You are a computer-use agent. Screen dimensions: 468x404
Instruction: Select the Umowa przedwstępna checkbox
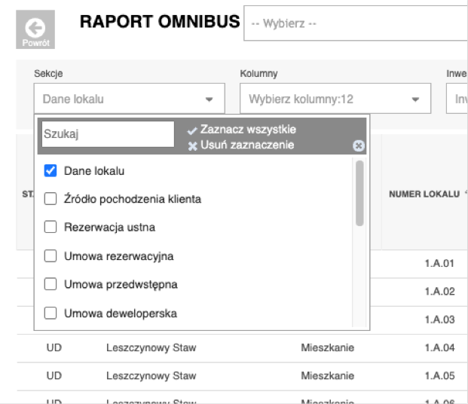coord(50,284)
